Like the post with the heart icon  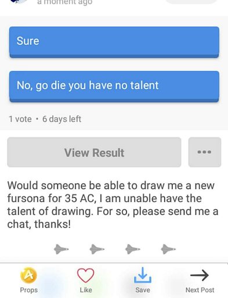(x=86, y=275)
